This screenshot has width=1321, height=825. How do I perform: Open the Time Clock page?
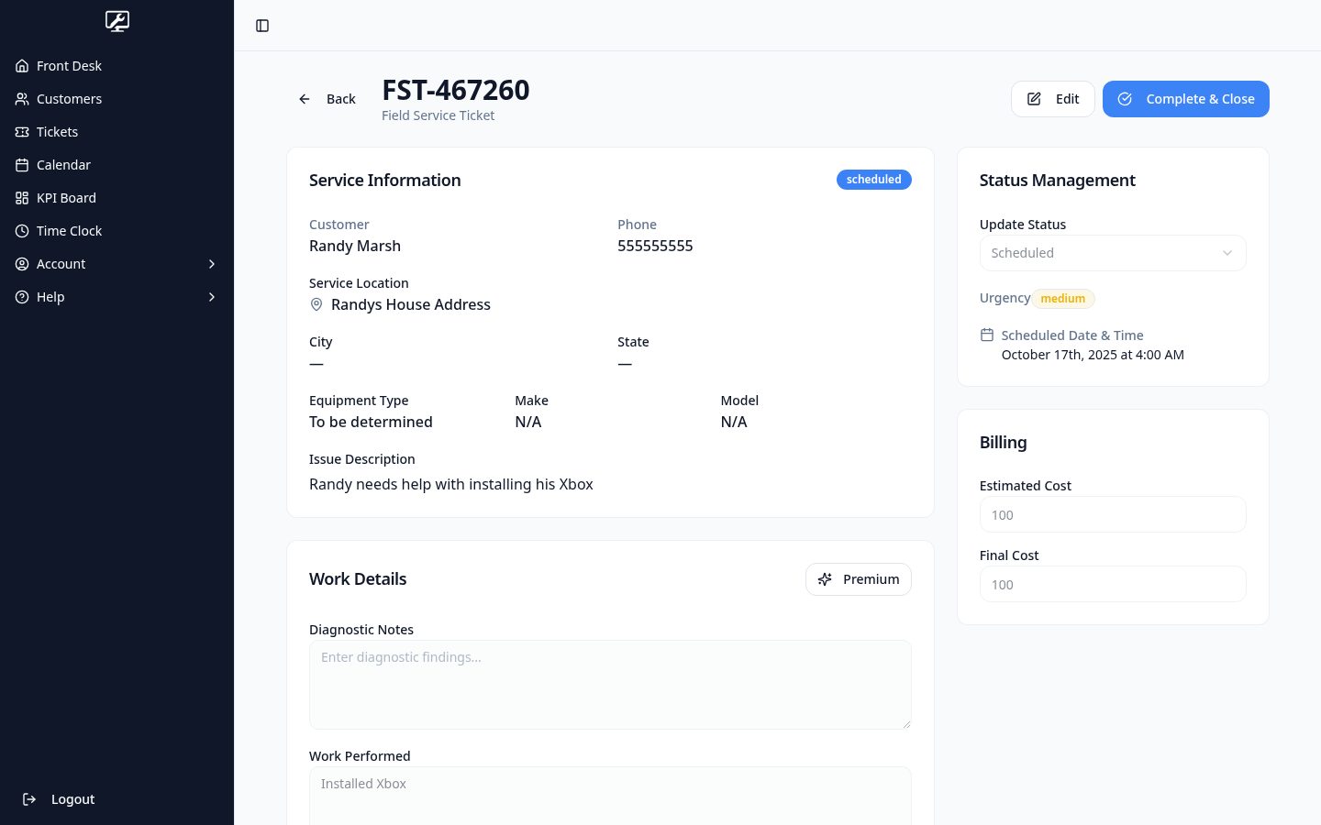coord(117,231)
